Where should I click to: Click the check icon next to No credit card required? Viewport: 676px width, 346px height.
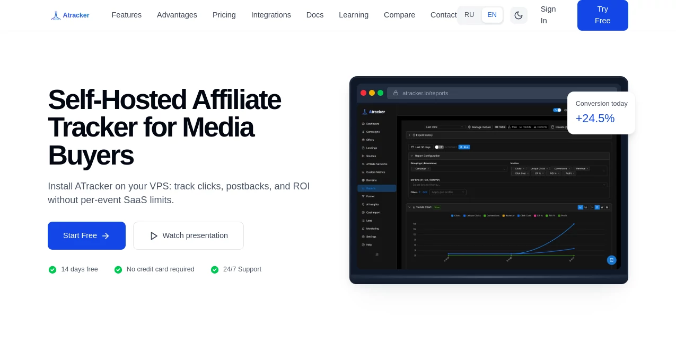[118, 270]
